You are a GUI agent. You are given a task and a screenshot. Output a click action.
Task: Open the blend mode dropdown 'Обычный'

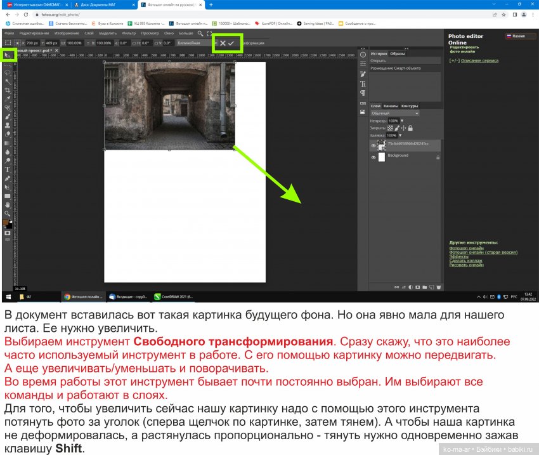(394, 113)
